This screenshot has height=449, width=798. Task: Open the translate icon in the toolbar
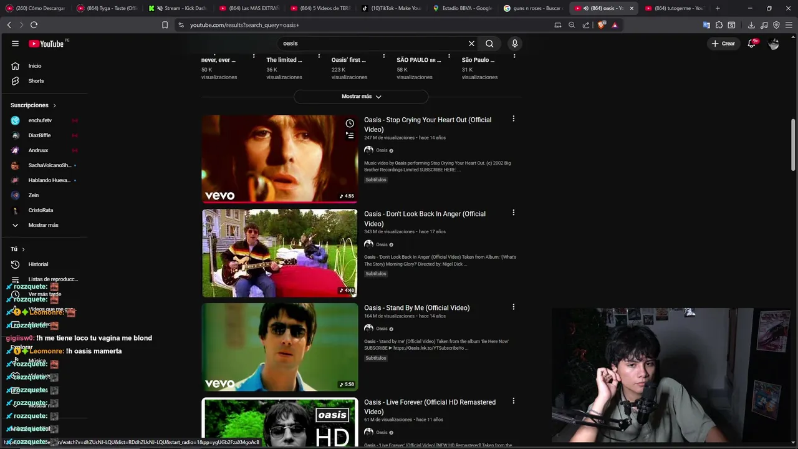point(706,25)
